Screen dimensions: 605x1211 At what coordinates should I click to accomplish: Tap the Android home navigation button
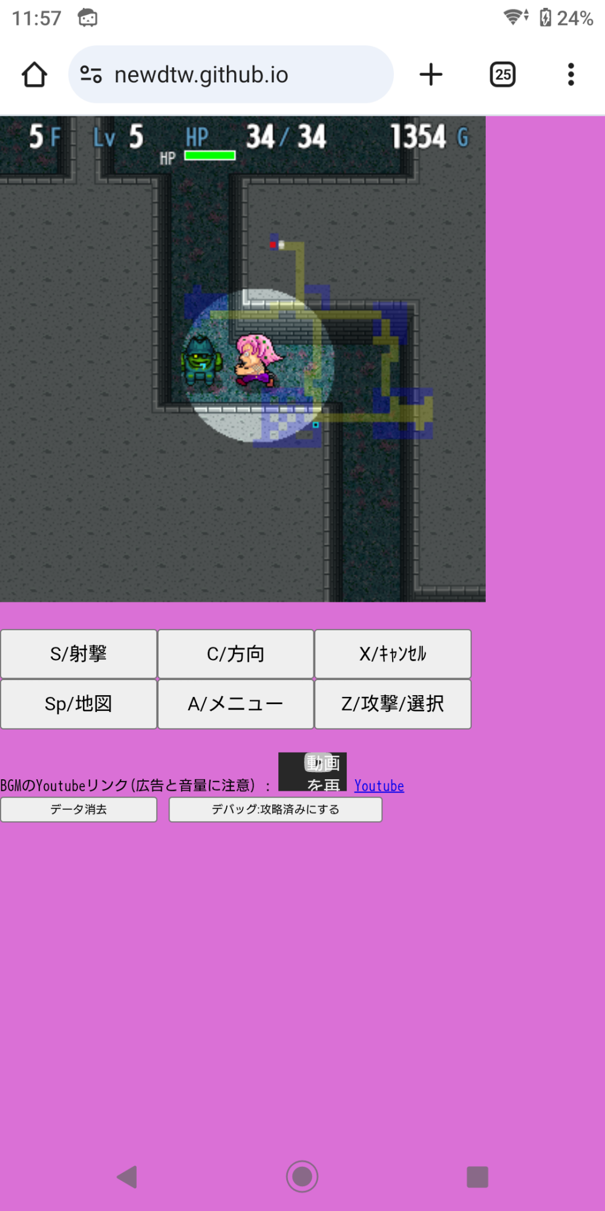302,1176
